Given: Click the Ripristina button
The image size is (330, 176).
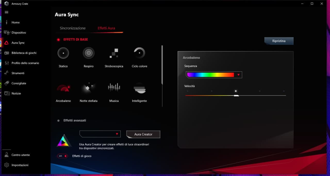Looking at the screenshot, I should point(279,41).
